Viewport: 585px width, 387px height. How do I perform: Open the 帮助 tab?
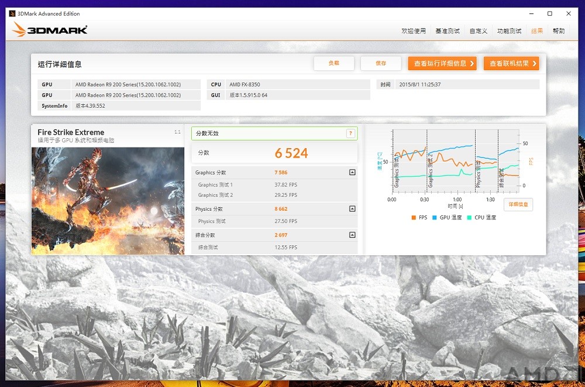(x=559, y=31)
